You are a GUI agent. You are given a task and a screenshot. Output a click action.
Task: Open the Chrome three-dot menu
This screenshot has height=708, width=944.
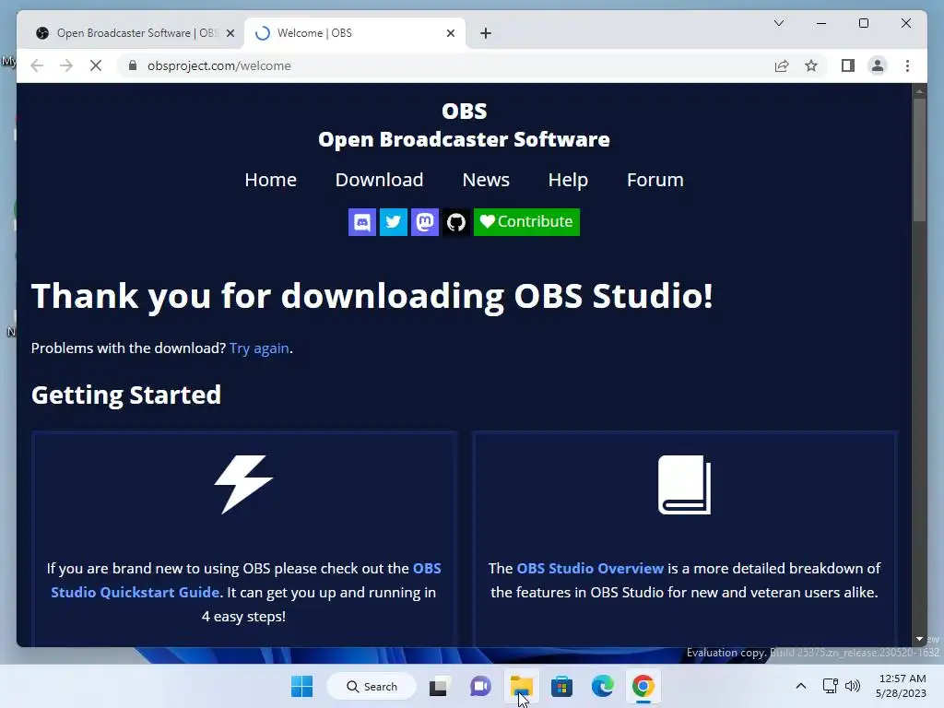point(907,65)
